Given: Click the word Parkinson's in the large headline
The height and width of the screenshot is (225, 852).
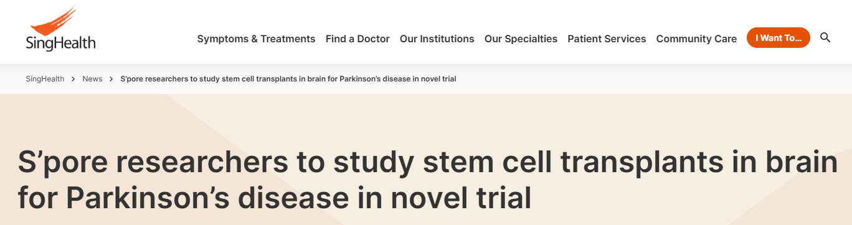Looking at the screenshot, I should 154,198.
